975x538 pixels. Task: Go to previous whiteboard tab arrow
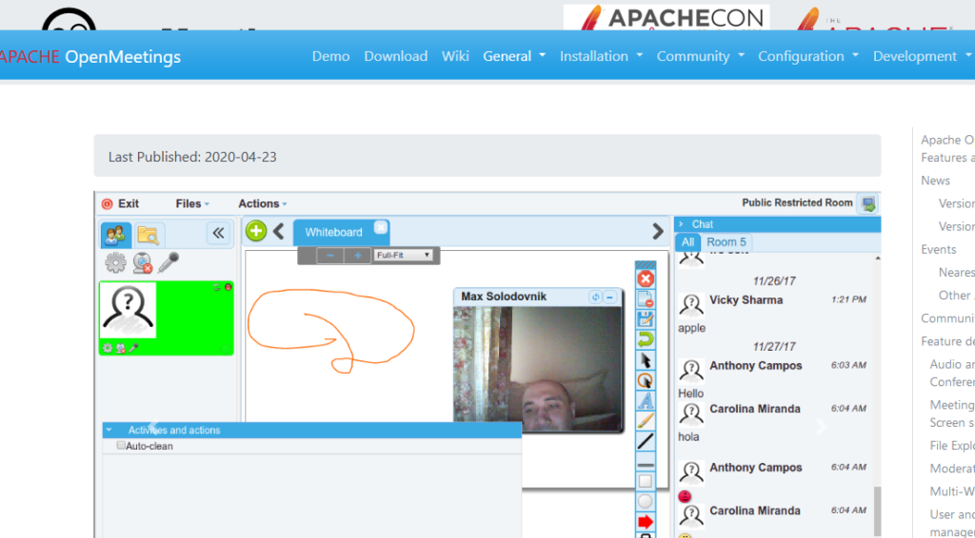coord(279,232)
